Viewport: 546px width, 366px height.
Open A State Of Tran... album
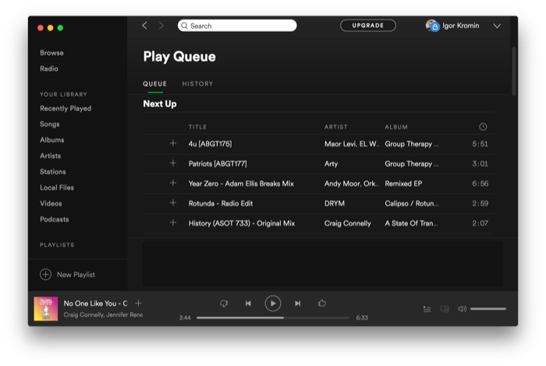coord(411,223)
